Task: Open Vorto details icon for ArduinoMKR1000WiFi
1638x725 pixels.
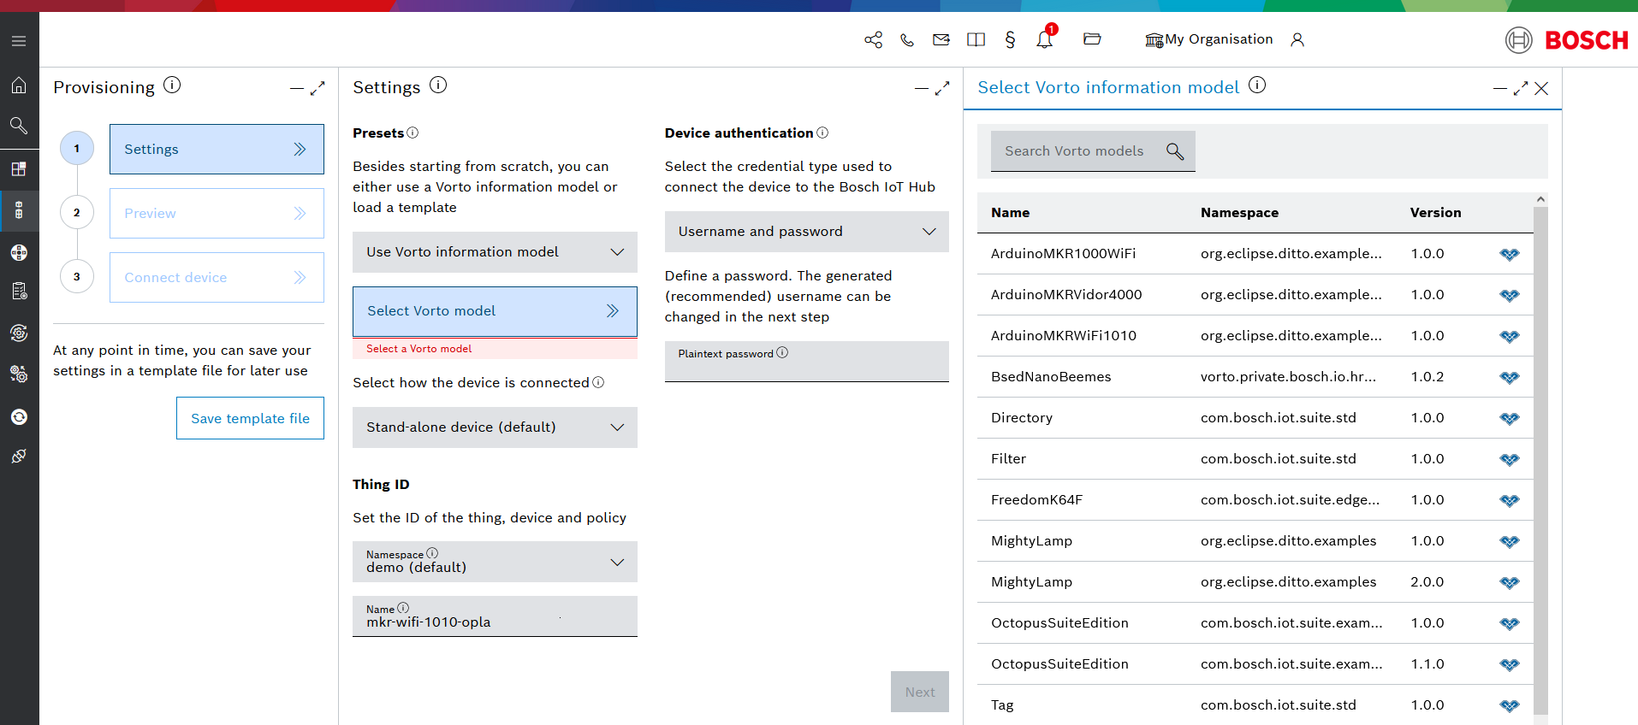Action: point(1510,254)
